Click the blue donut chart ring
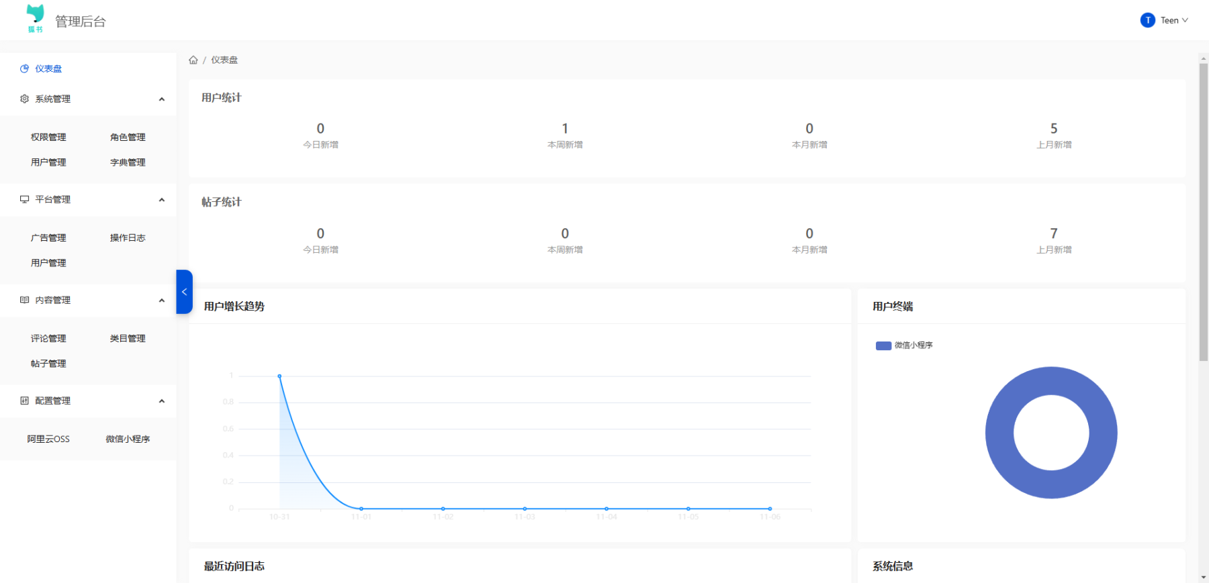 [999, 433]
